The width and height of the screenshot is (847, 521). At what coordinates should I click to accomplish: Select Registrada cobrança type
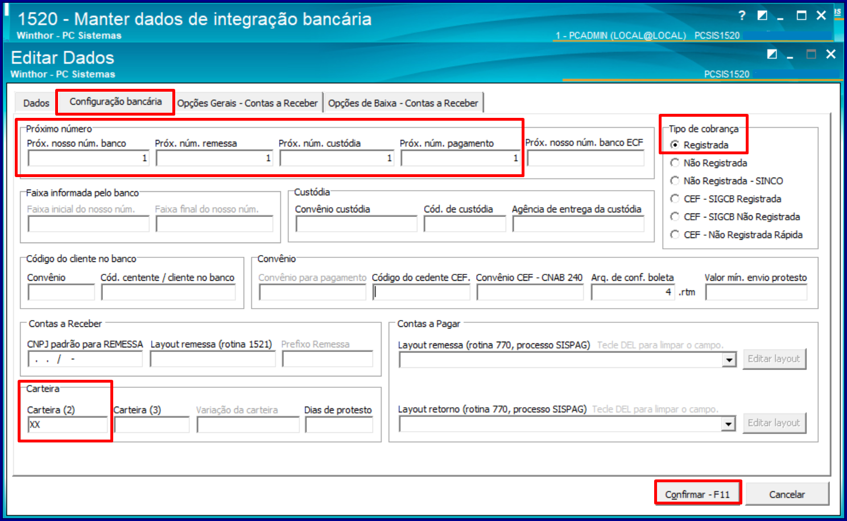[700, 145]
